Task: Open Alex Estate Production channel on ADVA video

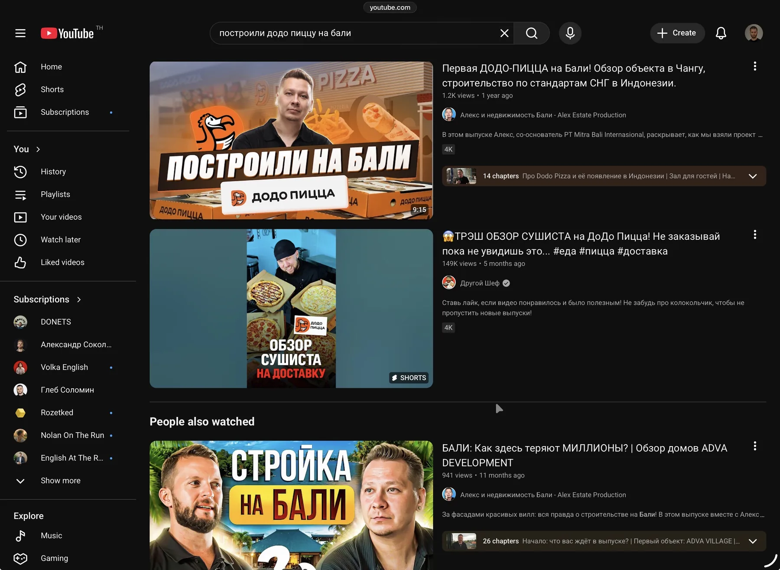Action: click(x=543, y=495)
